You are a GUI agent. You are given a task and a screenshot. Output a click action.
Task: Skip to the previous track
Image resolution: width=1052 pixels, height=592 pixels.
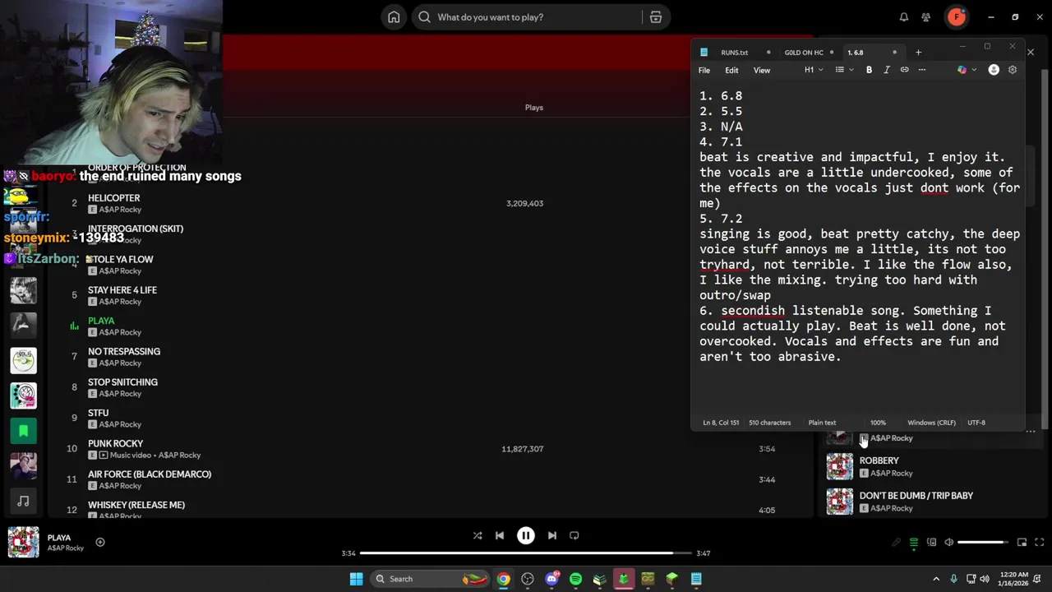point(499,535)
